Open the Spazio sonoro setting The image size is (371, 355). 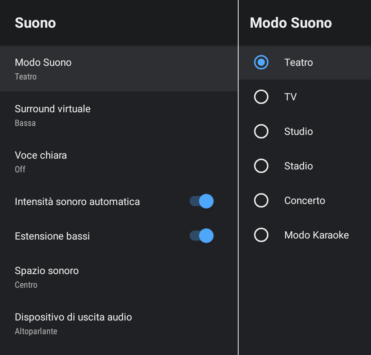coord(47,277)
